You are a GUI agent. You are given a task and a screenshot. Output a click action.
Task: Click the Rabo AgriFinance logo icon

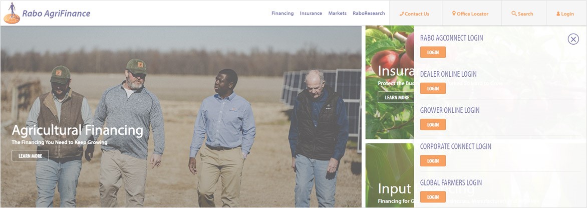(x=12, y=14)
